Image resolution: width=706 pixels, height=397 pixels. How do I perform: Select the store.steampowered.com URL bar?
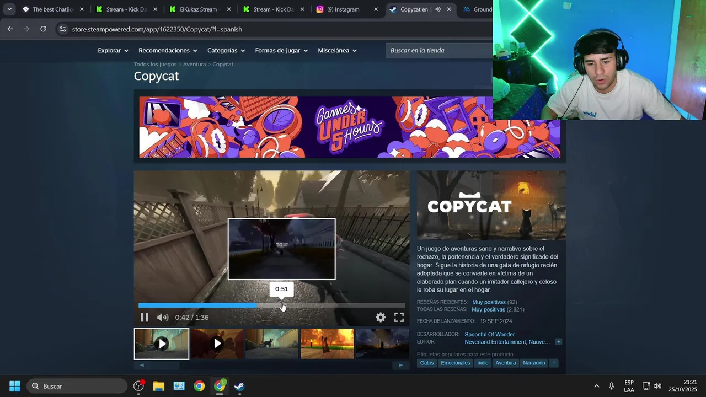157,29
